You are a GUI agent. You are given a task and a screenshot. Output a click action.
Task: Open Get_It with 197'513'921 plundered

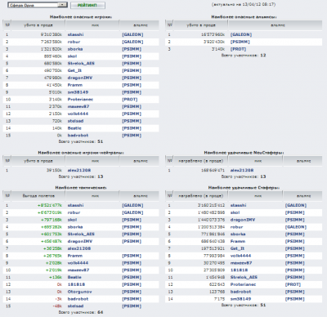click(237, 248)
